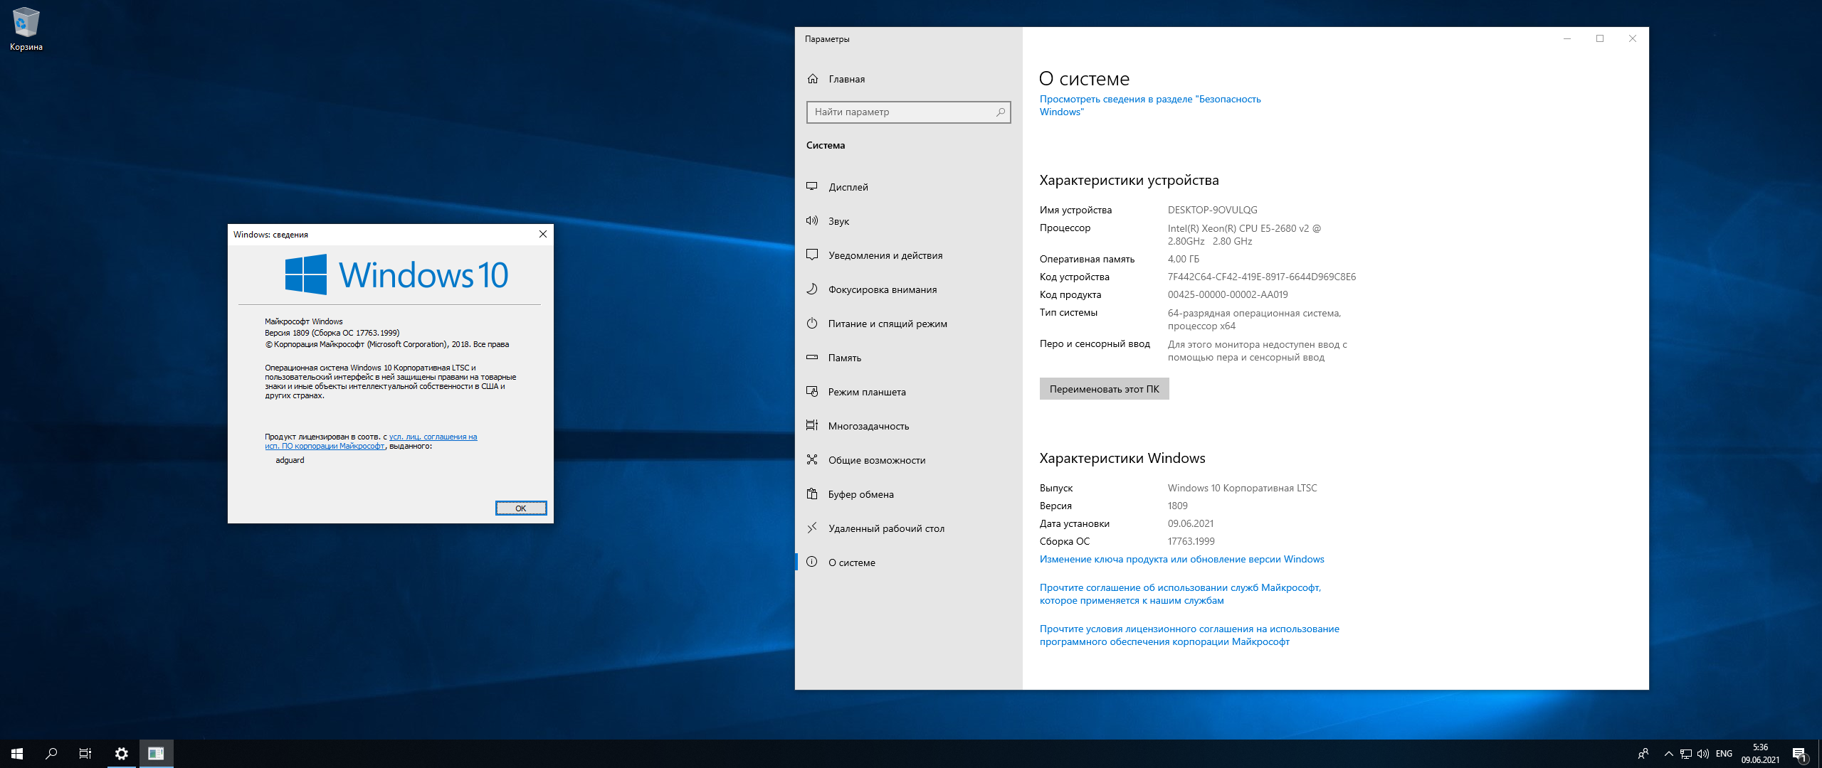Viewport: 1822px width, 768px height.
Task: Click the network icon in system tray
Action: (x=1686, y=754)
